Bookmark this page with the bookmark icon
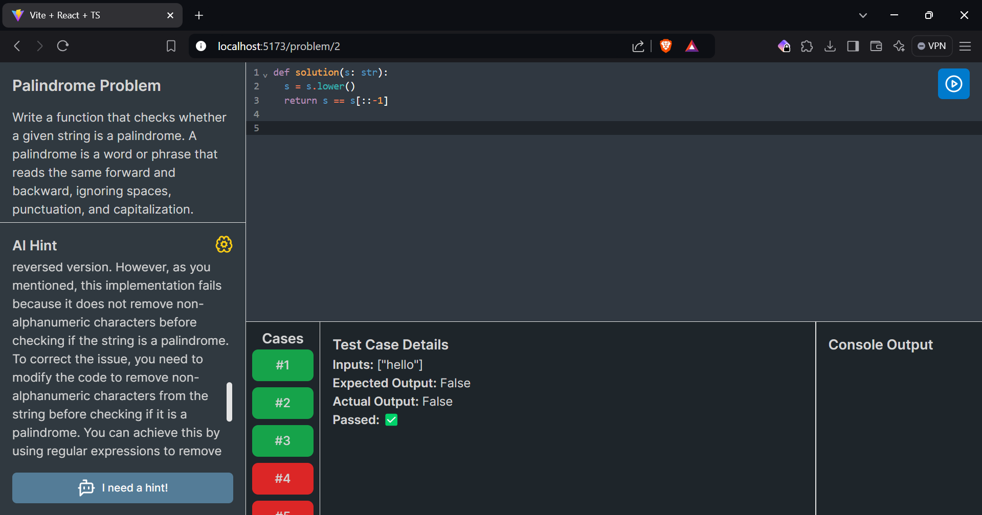This screenshot has width=982, height=515. point(171,46)
